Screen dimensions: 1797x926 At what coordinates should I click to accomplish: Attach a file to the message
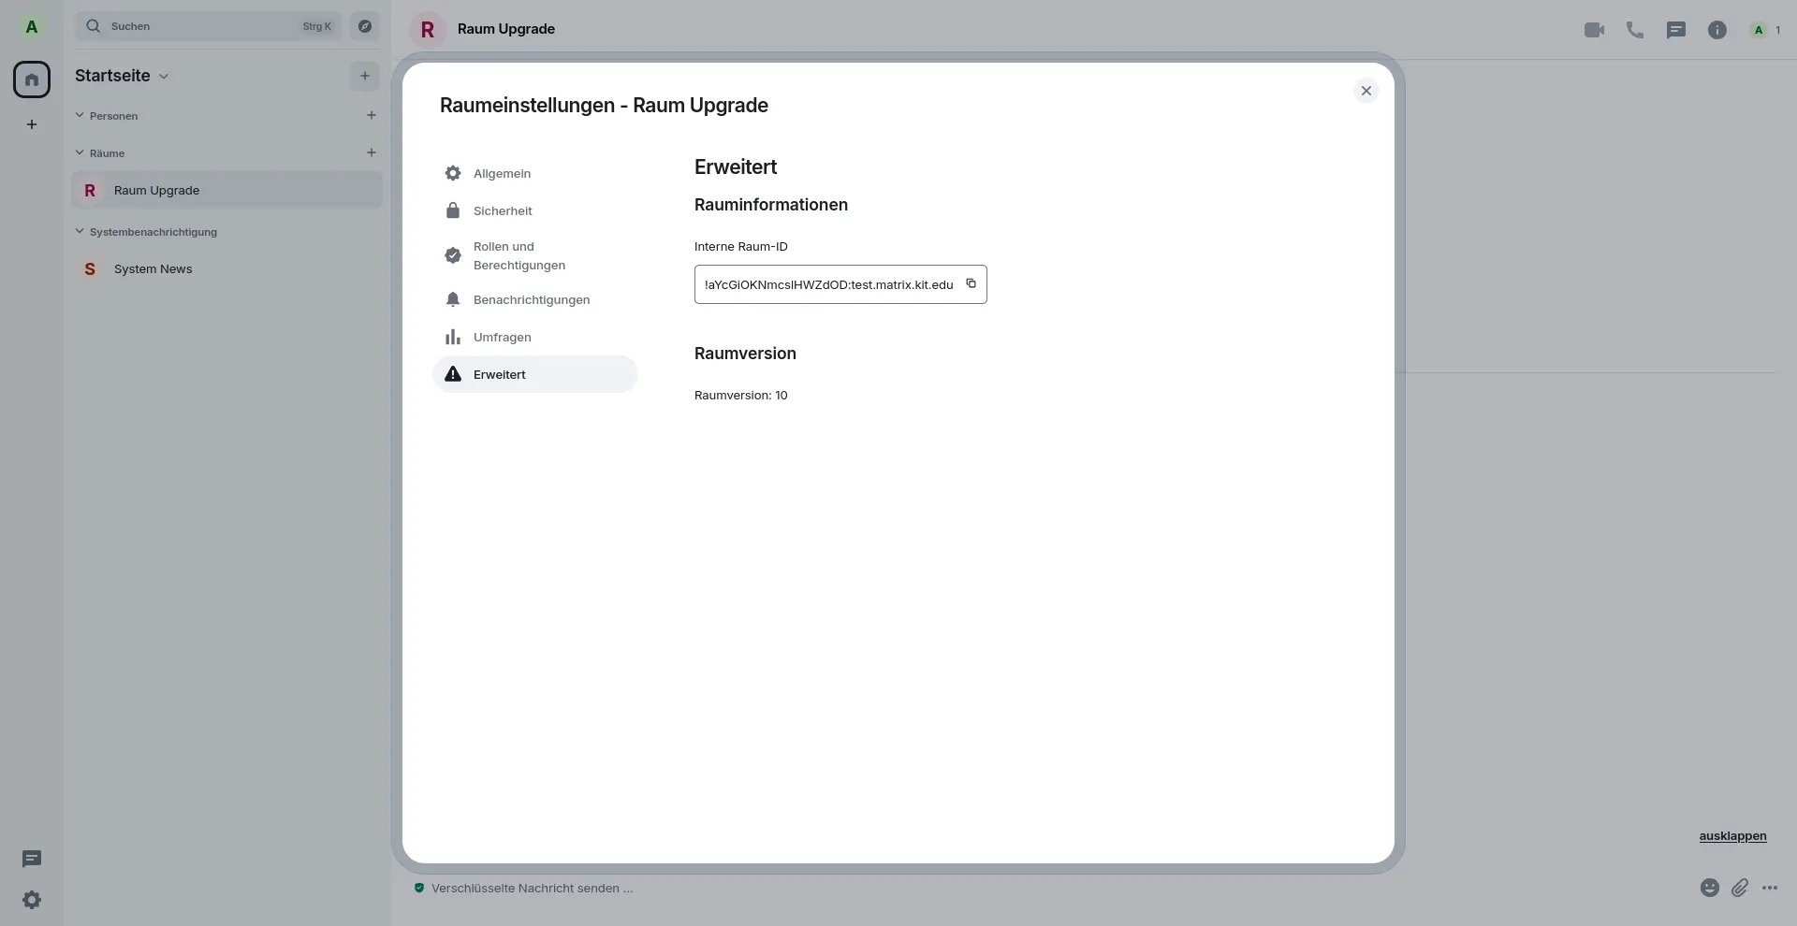coord(1739,888)
